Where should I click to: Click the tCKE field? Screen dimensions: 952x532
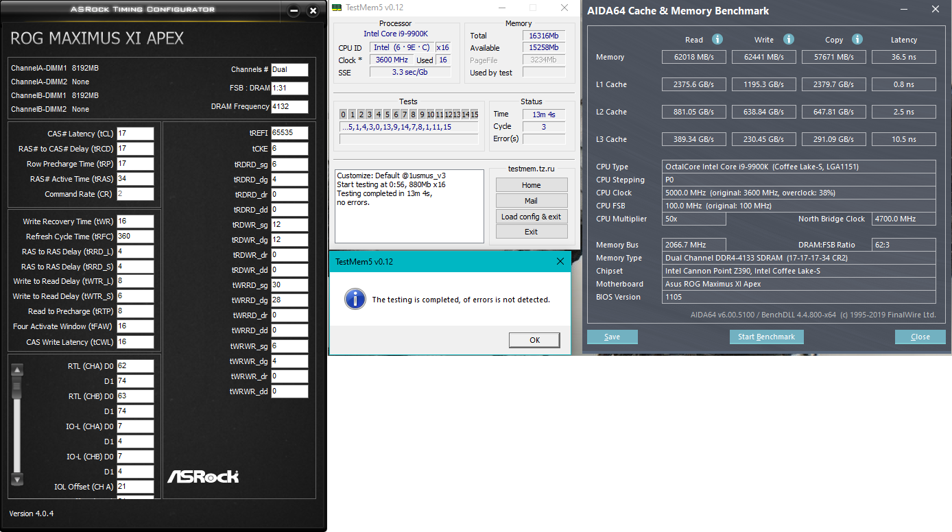pos(289,148)
